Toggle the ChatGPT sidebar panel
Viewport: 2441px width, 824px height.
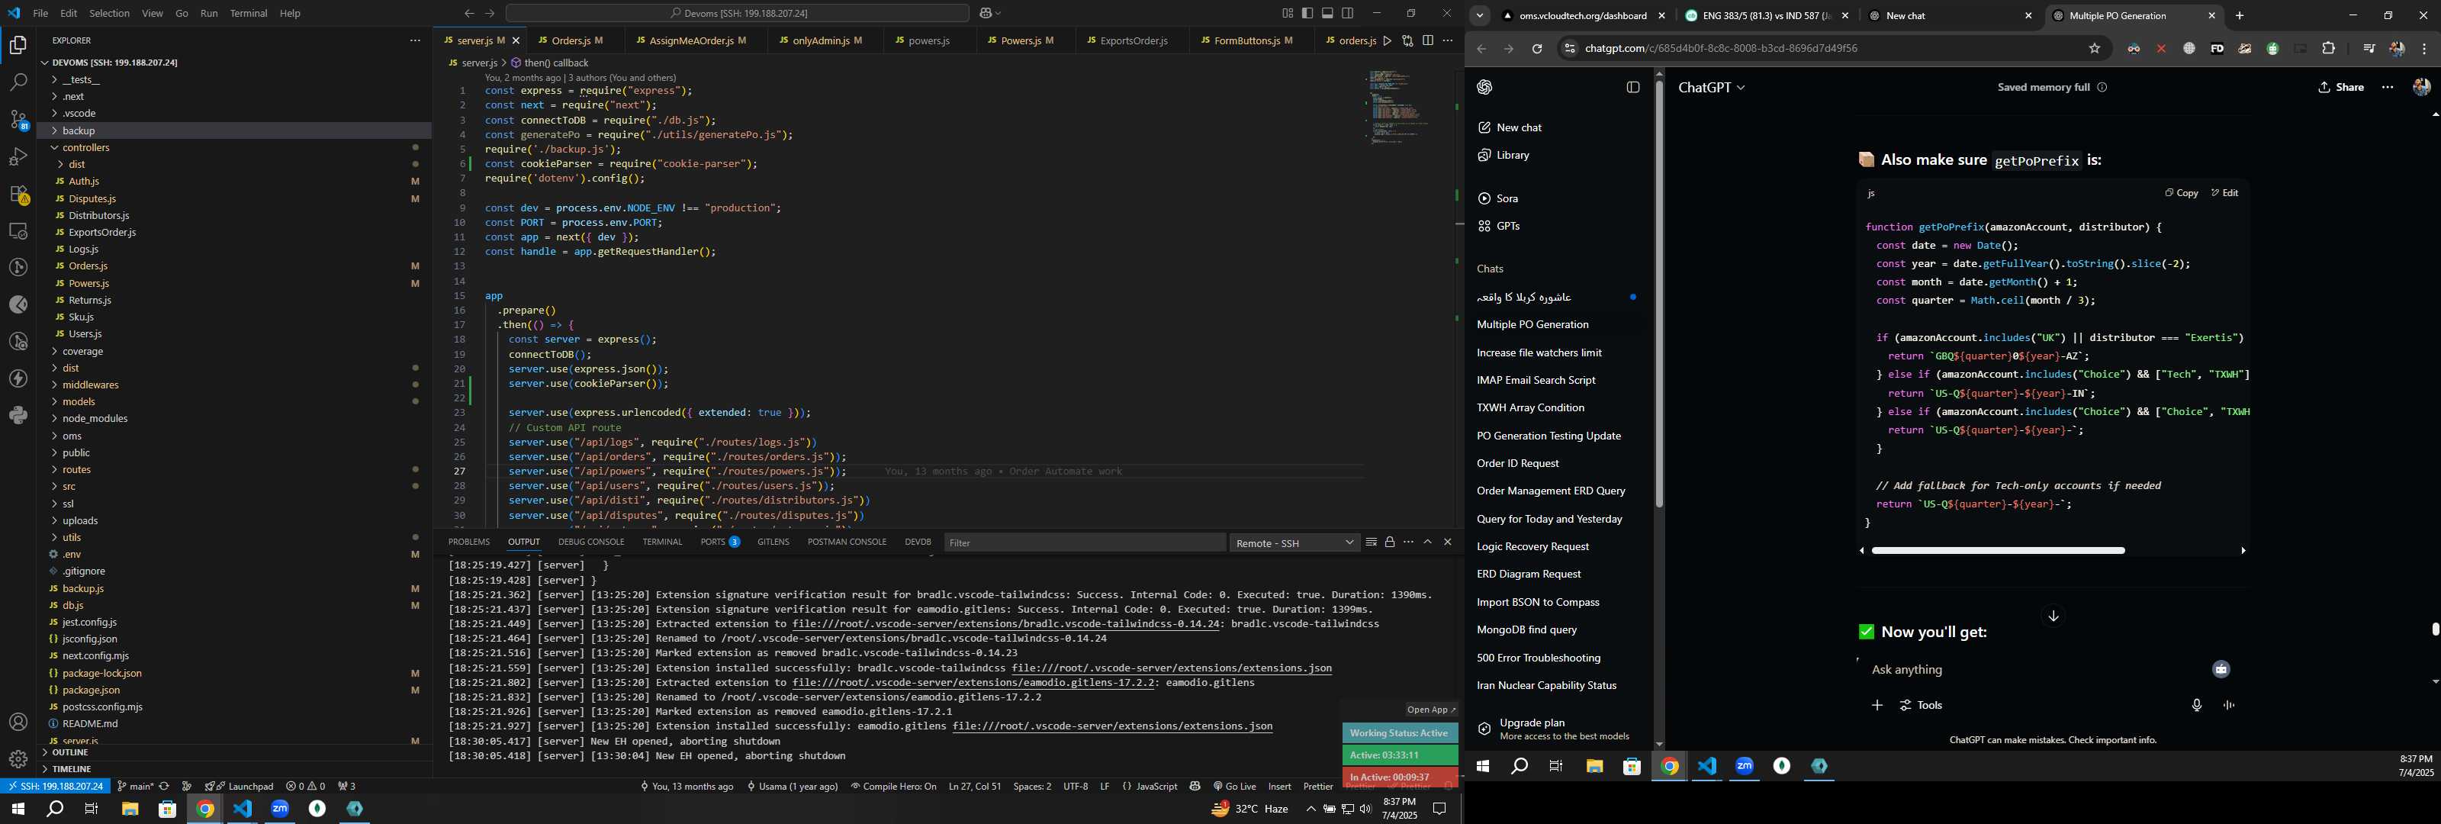pos(1632,87)
